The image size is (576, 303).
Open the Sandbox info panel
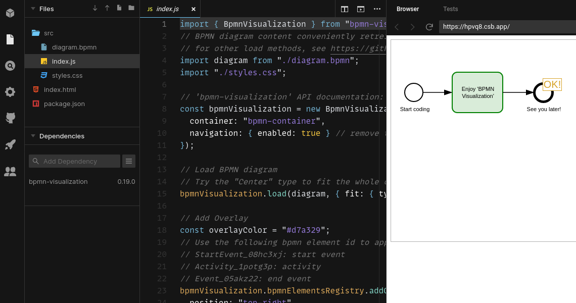point(10,13)
